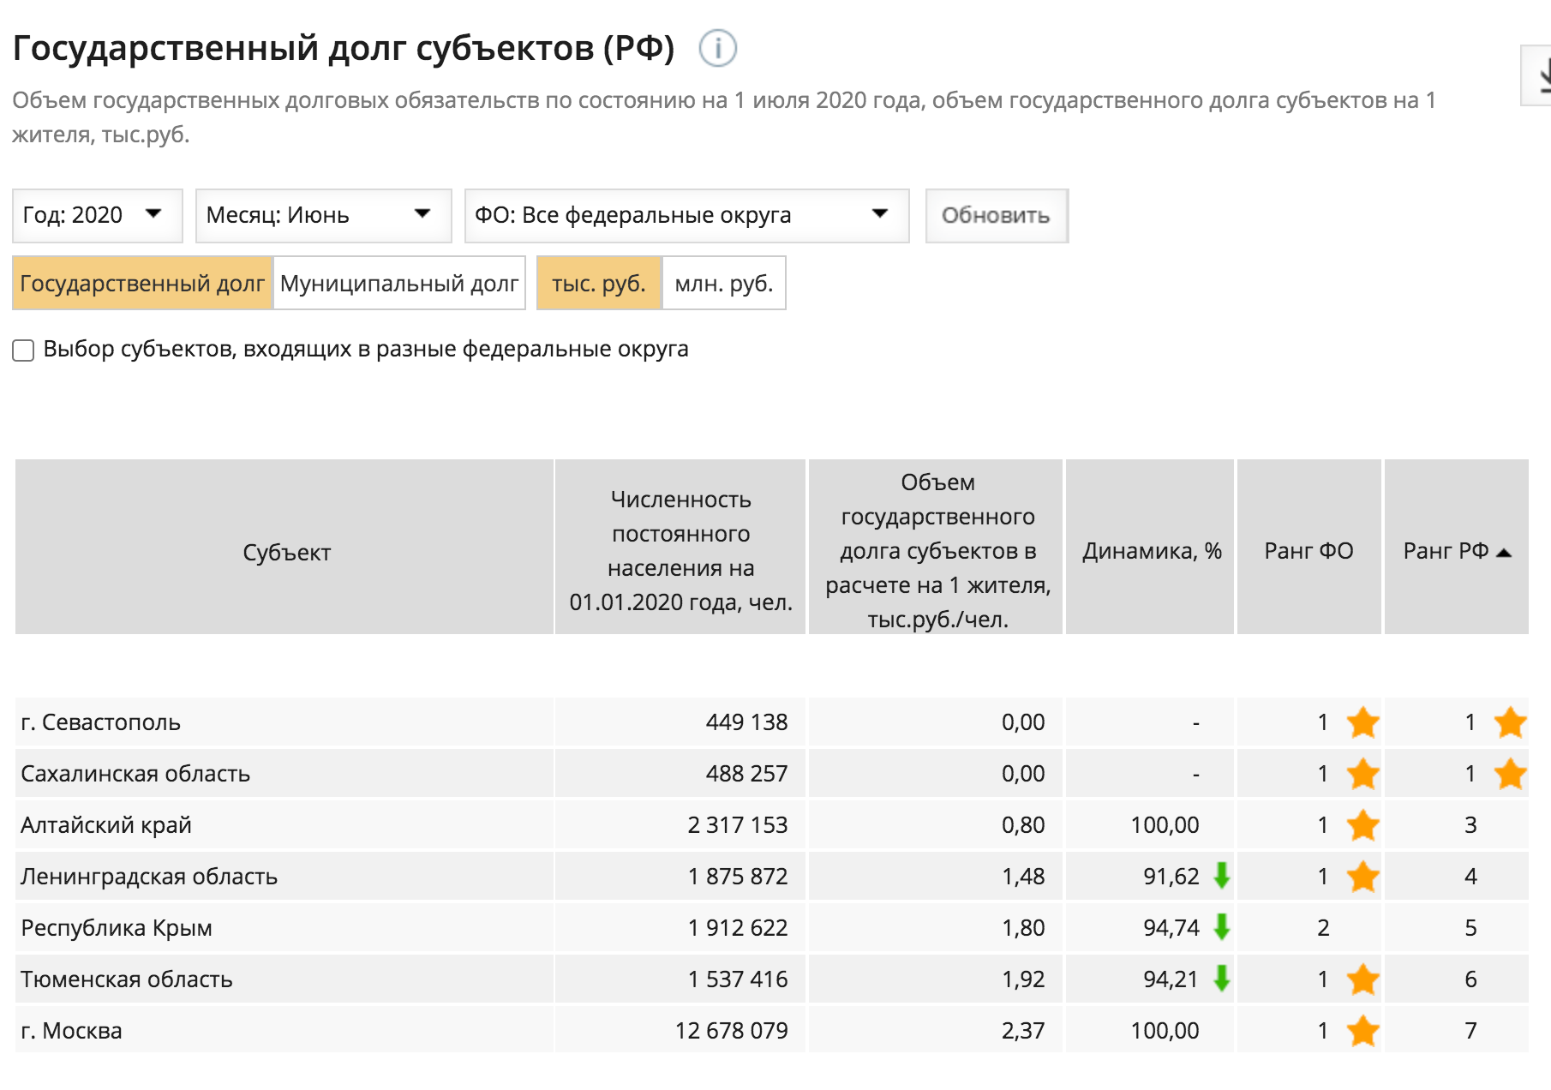The width and height of the screenshot is (1551, 1090).
Task: Click the Динамика, % column header
Action: point(1151,551)
